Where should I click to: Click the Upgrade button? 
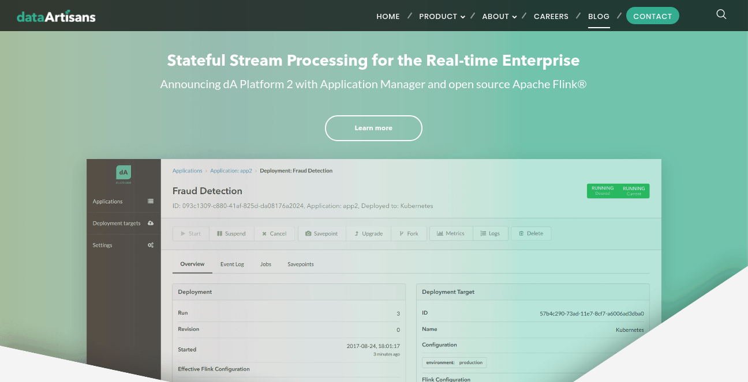[x=369, y=233]
